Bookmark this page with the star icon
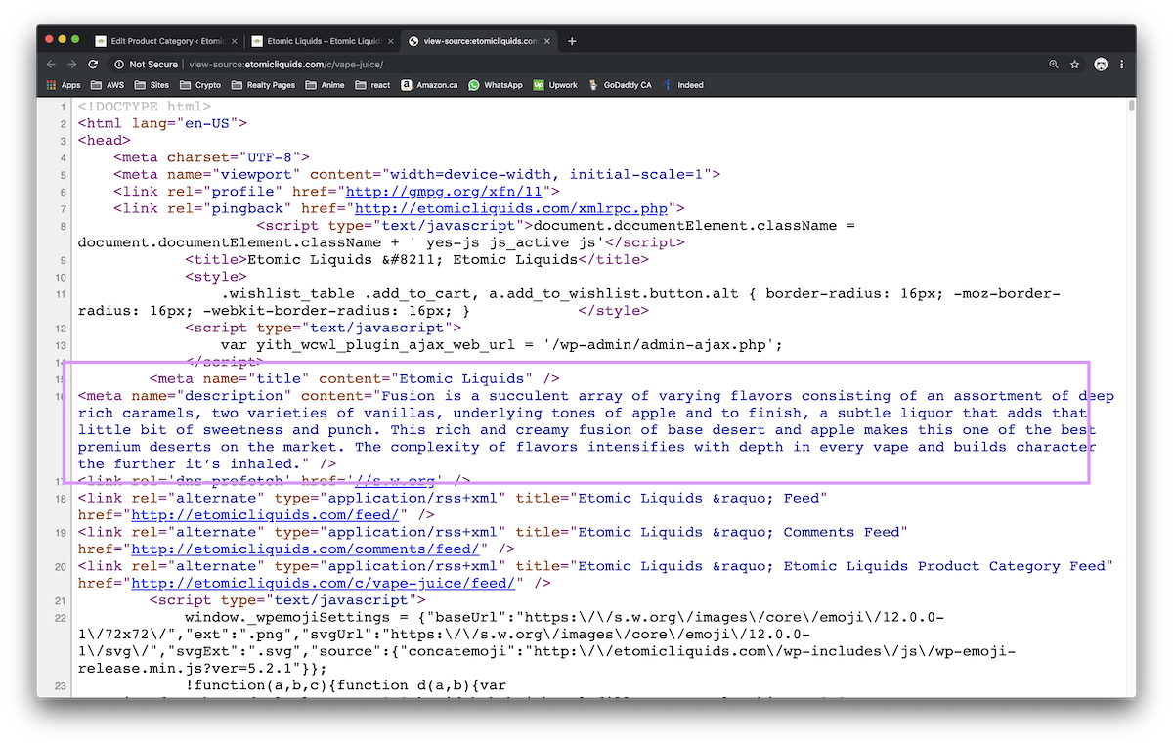Viewport: 1173px width, 746px height. [x=1074, y=65]
